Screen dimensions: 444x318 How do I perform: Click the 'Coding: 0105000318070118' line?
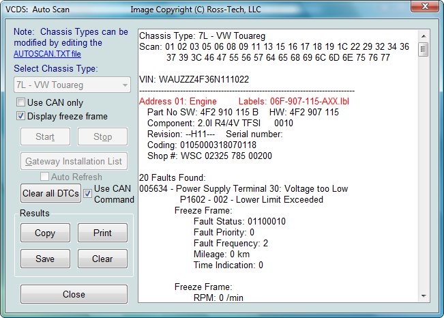[202, 145]
